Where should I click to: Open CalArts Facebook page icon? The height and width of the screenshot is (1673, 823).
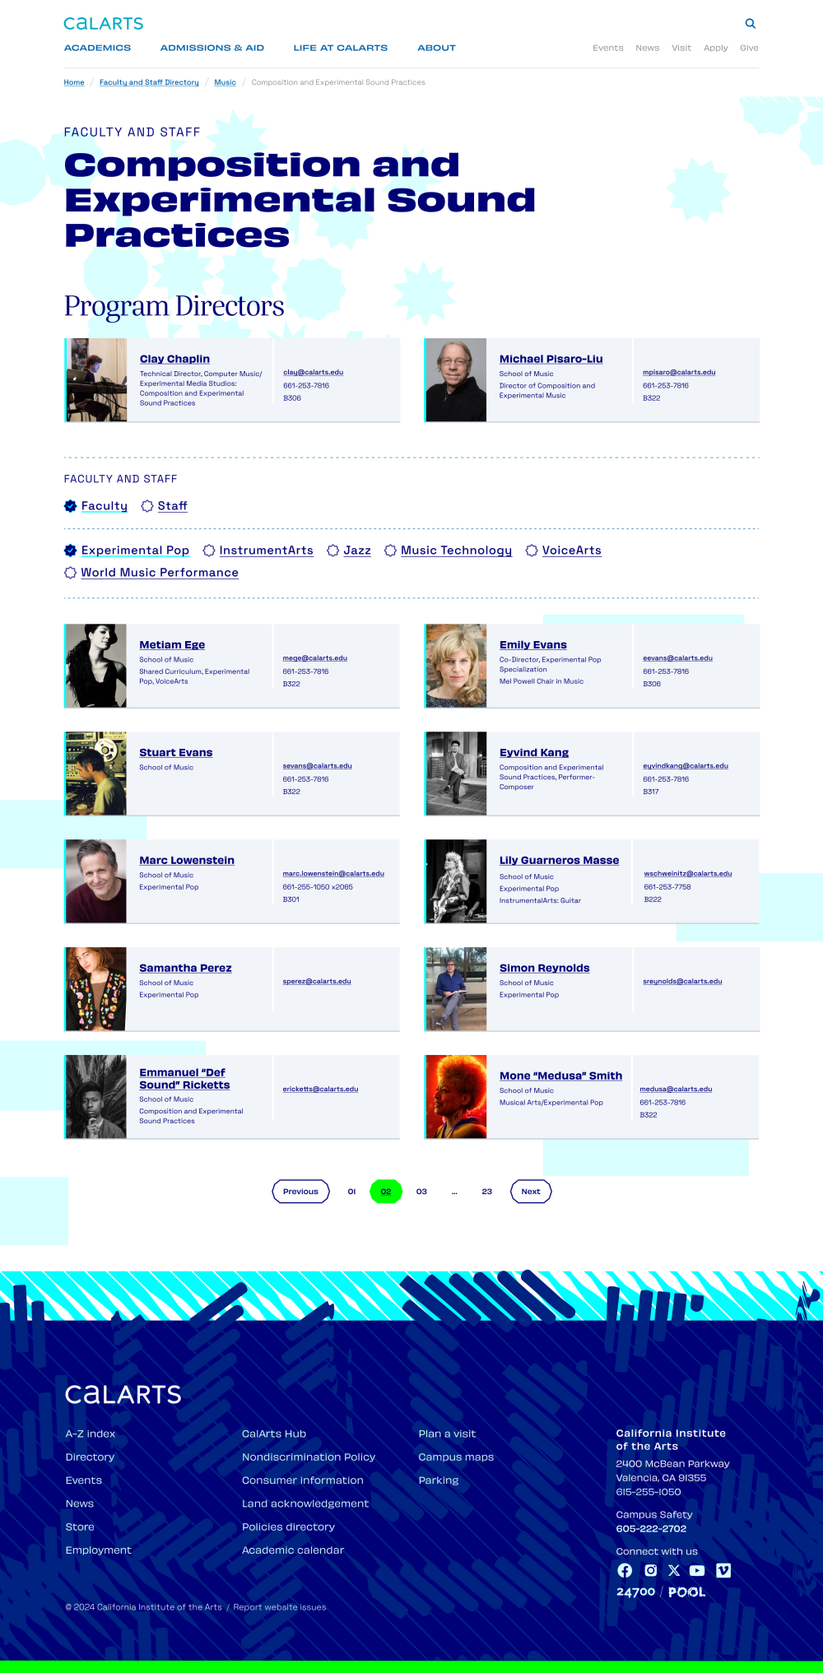pyautogui.click(x=625, y=1570)
